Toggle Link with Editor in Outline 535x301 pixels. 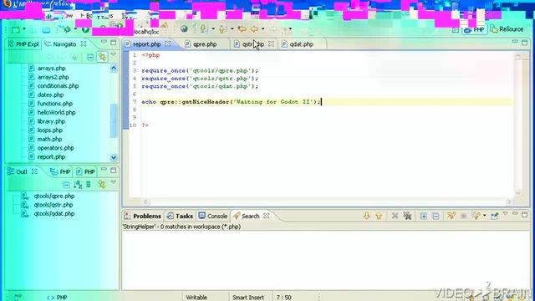(x=102, y=185)
